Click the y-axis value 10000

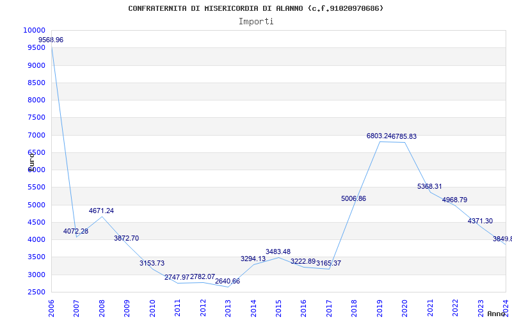click(35, 30)
